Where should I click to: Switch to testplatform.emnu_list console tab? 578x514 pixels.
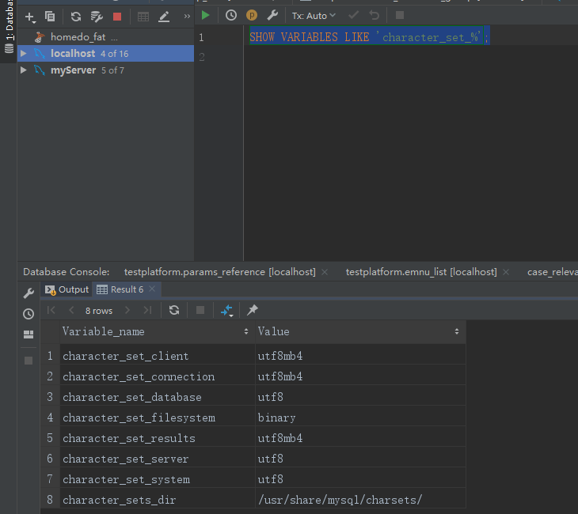pyautogui.click(x=421, y=272)
